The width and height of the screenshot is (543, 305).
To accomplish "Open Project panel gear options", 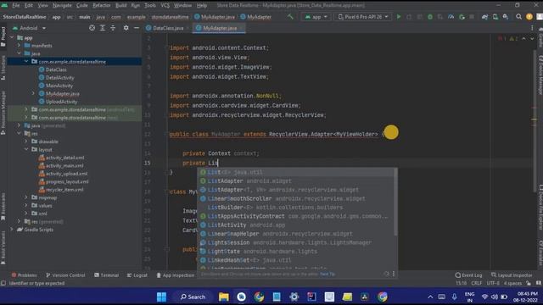I will click(126, 28).
